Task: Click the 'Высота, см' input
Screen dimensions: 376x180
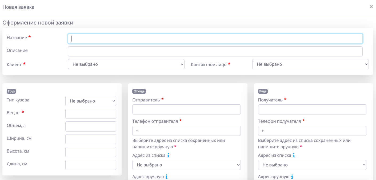Action: click(x=91, y=152)
